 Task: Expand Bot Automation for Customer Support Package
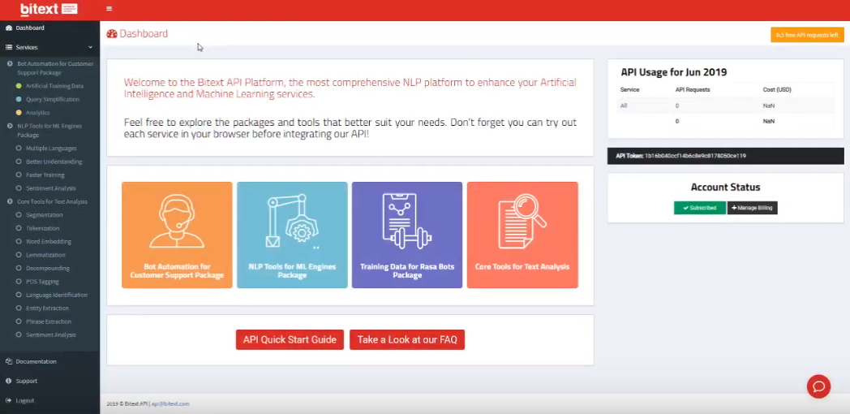click(x=55, y=68)
